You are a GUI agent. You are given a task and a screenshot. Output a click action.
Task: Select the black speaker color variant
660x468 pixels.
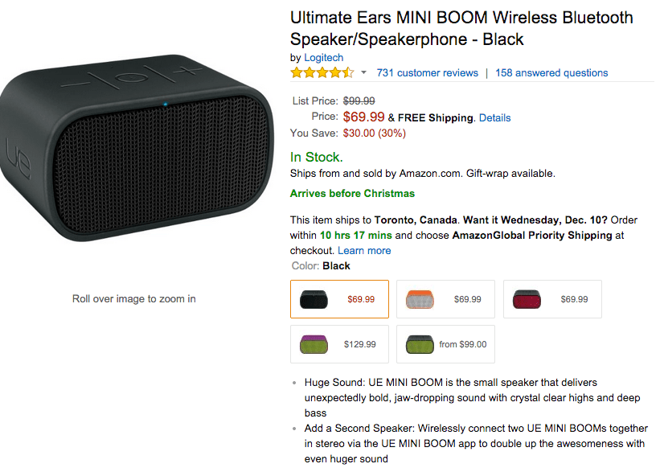[338, 298]
